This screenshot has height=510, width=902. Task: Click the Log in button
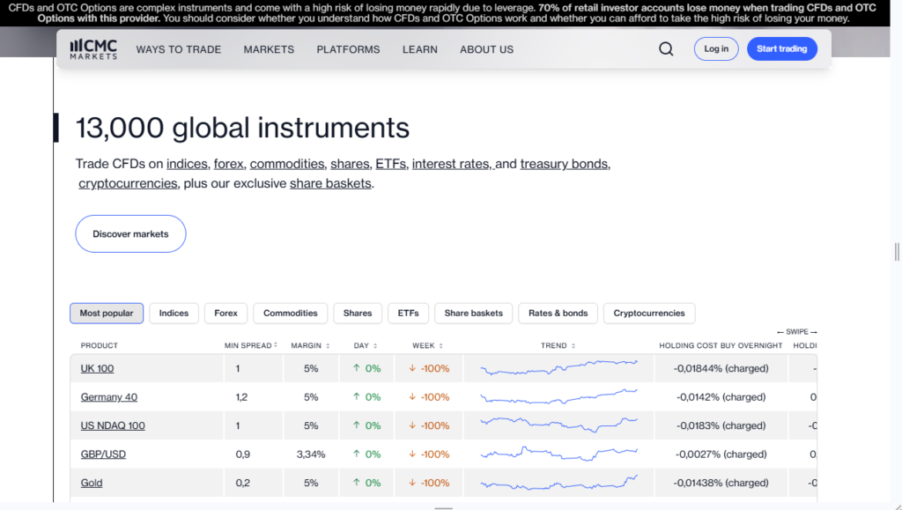(716, 48)
